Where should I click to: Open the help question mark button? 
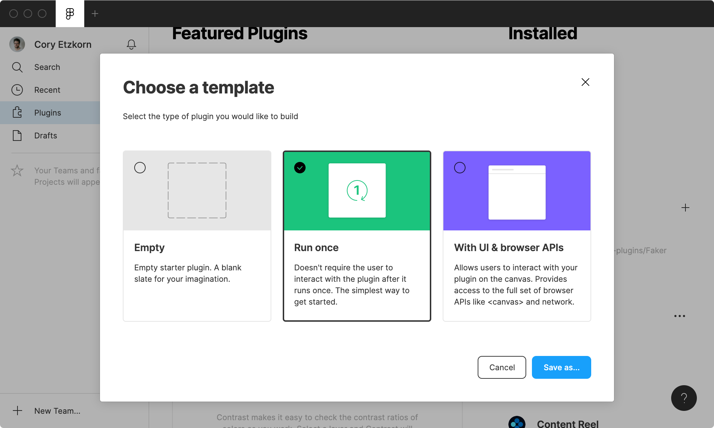(x=684, y=398)
